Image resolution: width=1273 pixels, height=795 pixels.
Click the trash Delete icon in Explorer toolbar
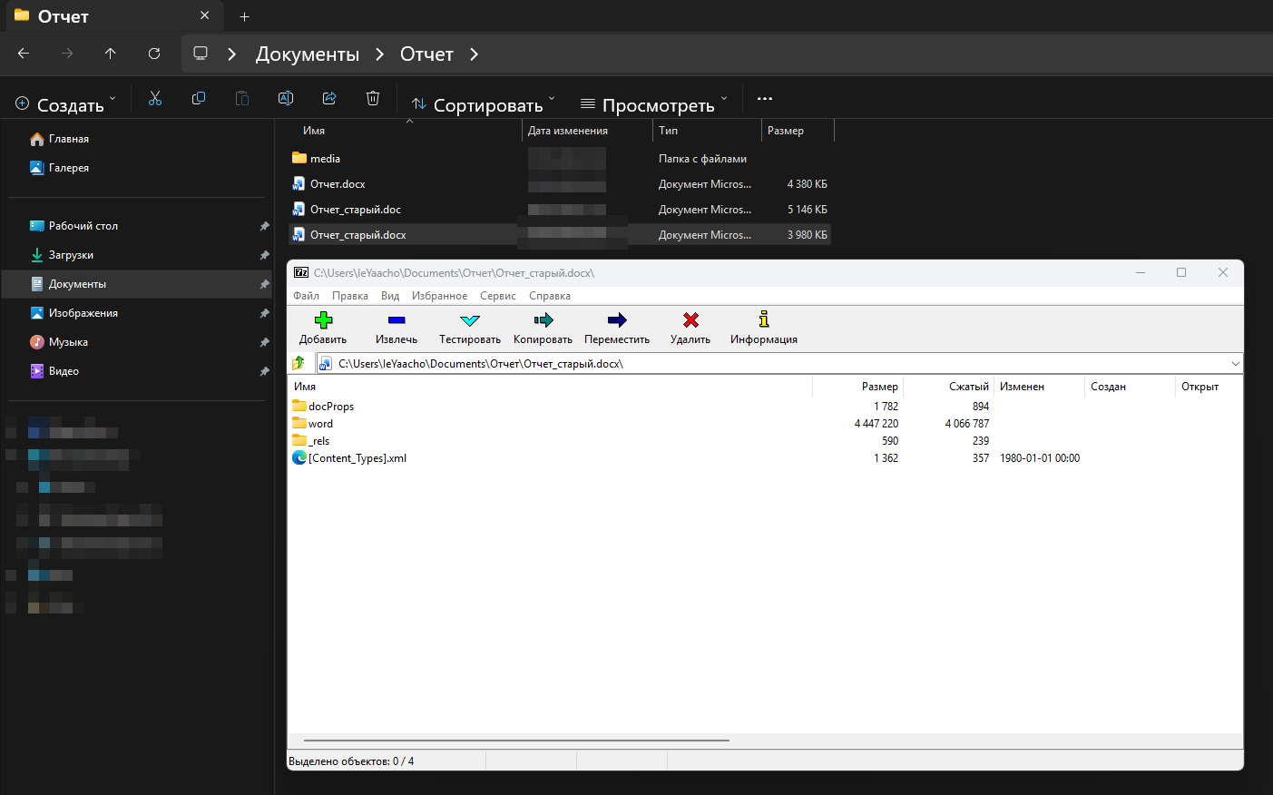[x=373, y=98]
